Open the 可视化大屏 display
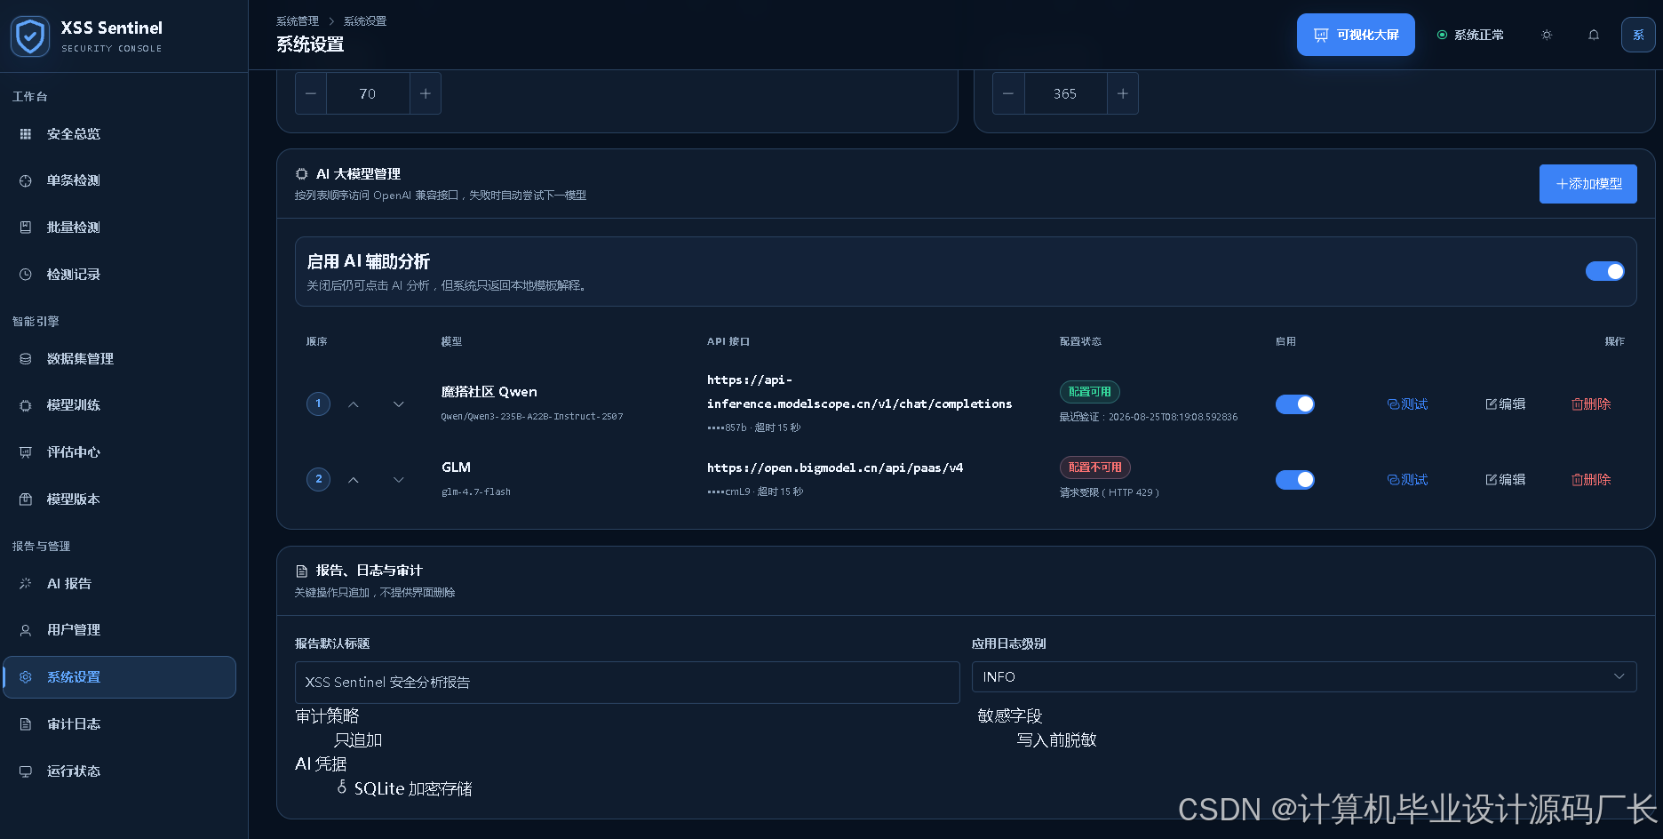The width and height of the screenshot is (1663, 839). click(x=1356, y=35)
